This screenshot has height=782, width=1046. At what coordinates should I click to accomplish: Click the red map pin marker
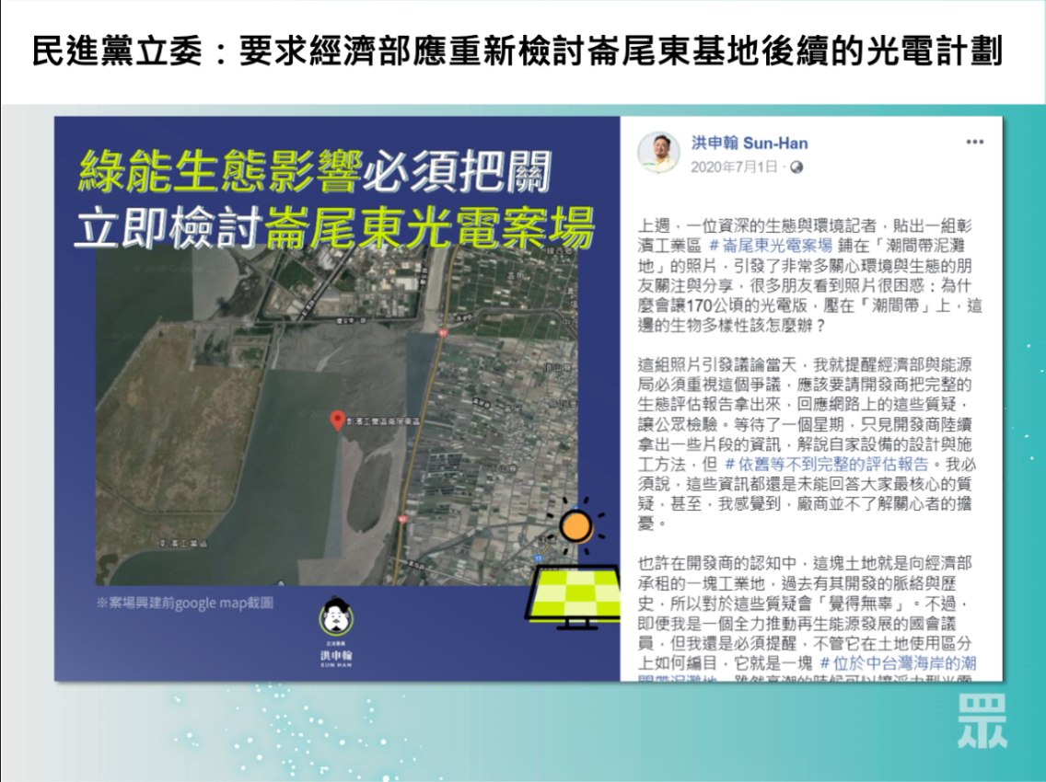coord(337,421)
